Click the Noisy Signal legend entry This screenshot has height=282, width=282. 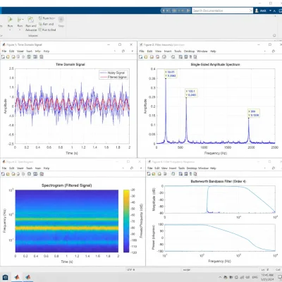[x=114, y=73]
